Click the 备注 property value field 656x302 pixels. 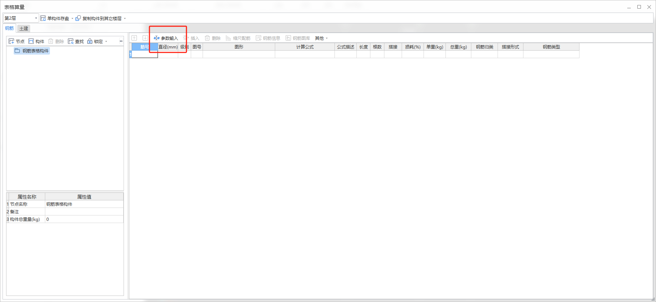point(84,212)
